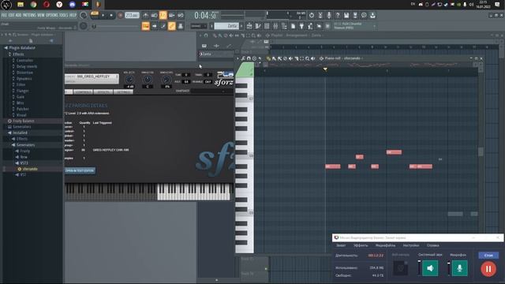Open the VIEW menu

coord(41,15)
